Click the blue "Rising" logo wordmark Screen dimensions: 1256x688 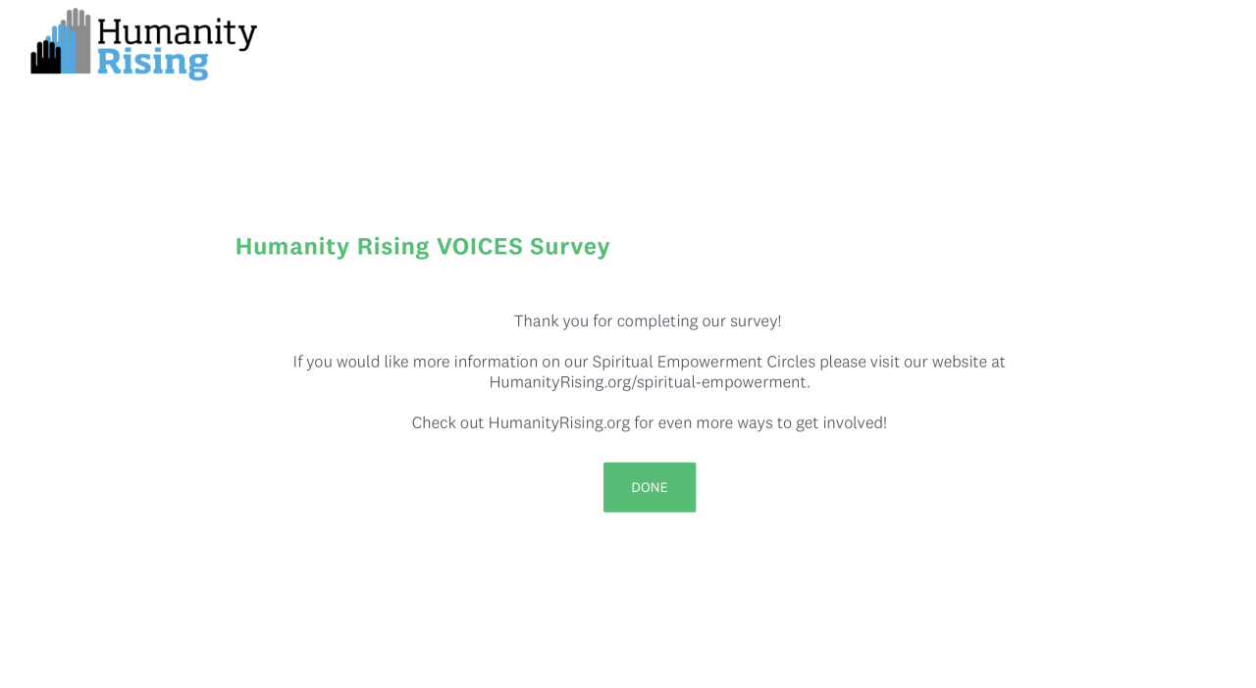point(153,64)
